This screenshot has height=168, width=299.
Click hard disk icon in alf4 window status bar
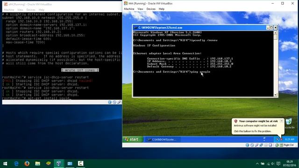tap(110, 102)
